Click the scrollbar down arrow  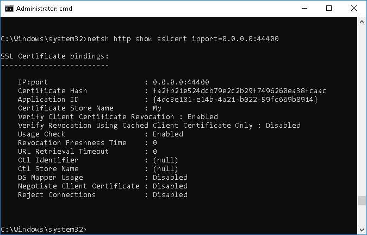362,230
